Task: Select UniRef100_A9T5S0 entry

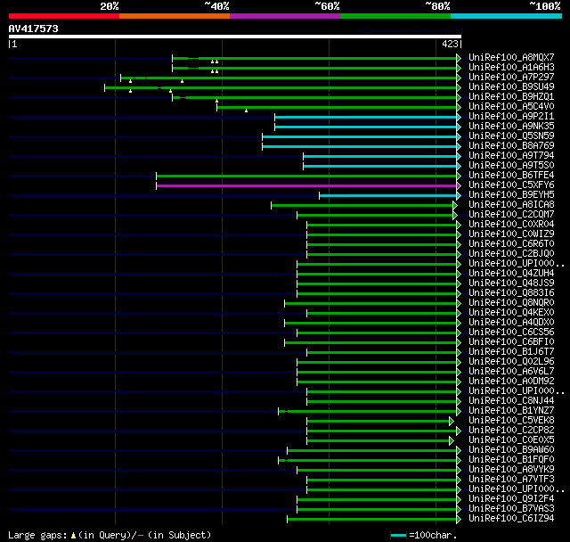Action: click(x=511, y=166)
